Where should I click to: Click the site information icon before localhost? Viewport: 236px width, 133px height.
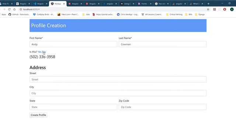click(x=21, y=9)
